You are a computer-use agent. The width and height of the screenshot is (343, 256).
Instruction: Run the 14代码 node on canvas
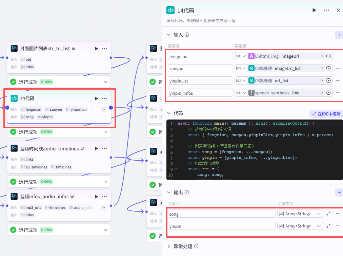click(96, 98)
